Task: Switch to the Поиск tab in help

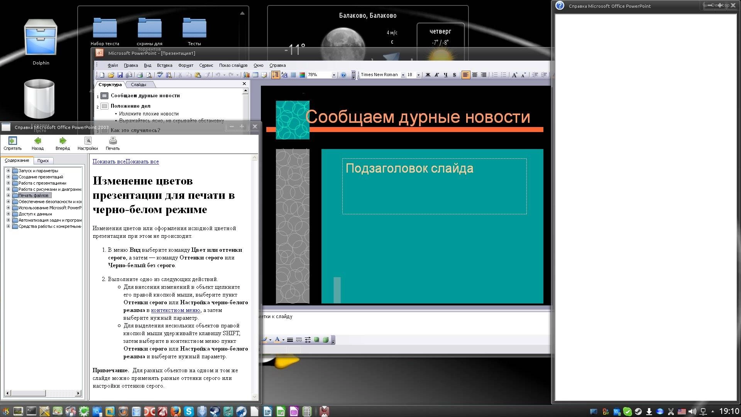Action: coord(43,161)
